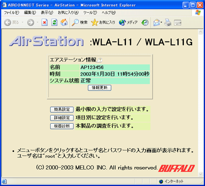This screenshot has width=205, height=186.
Task: Open お気に入り favorites star button
Action: [x=103, y=23]
